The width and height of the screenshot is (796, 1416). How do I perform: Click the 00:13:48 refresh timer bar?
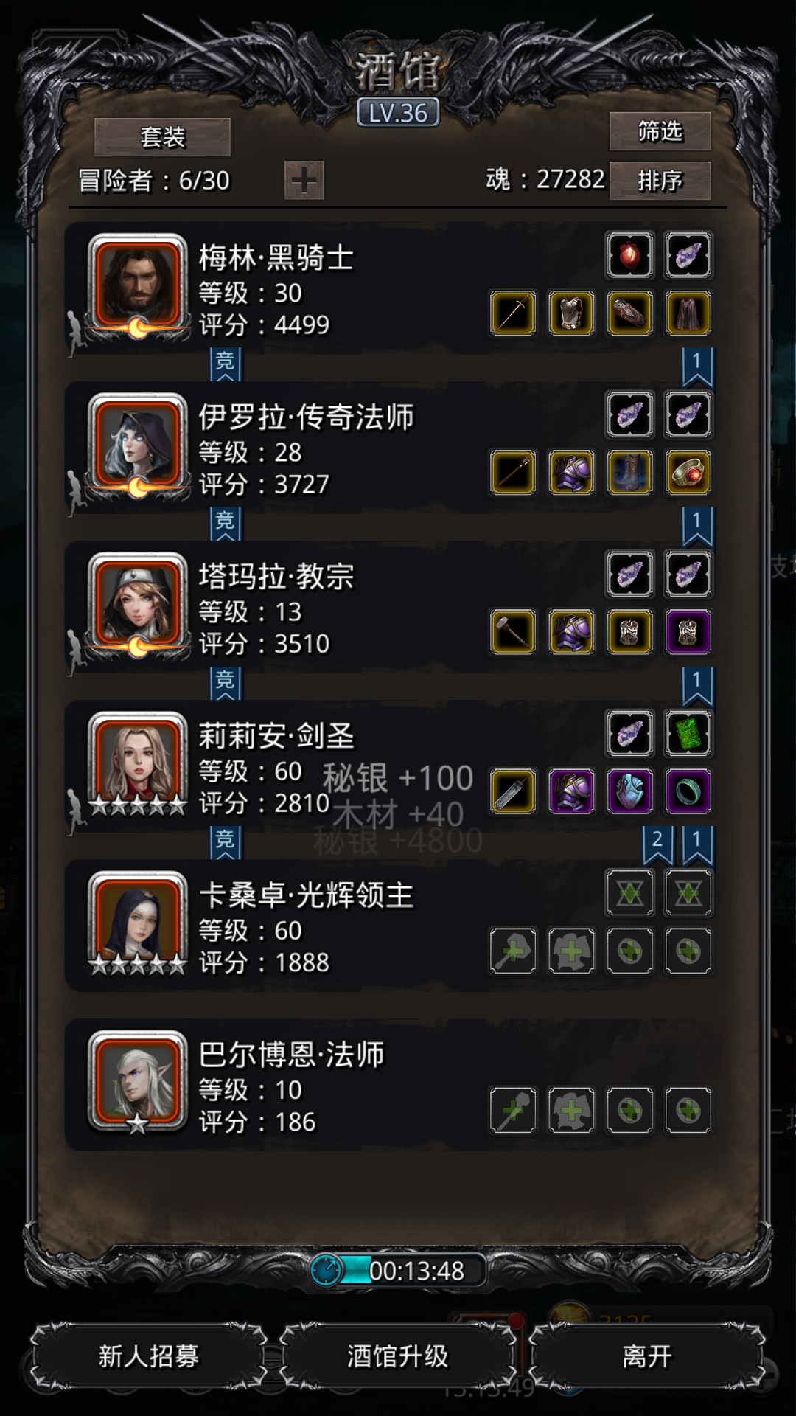pos(398,1270)
